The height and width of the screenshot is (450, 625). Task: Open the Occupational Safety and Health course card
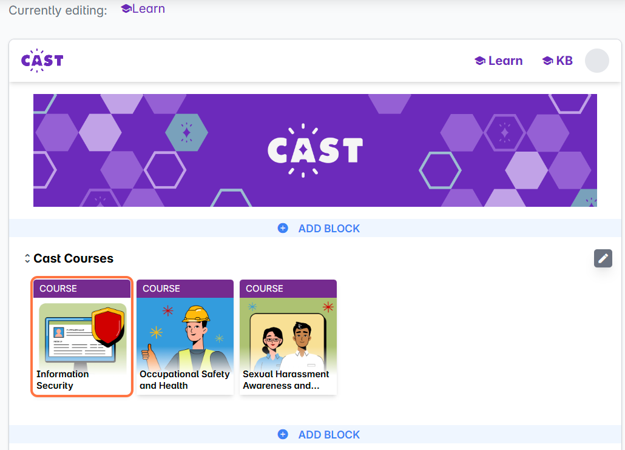(185, 337)
